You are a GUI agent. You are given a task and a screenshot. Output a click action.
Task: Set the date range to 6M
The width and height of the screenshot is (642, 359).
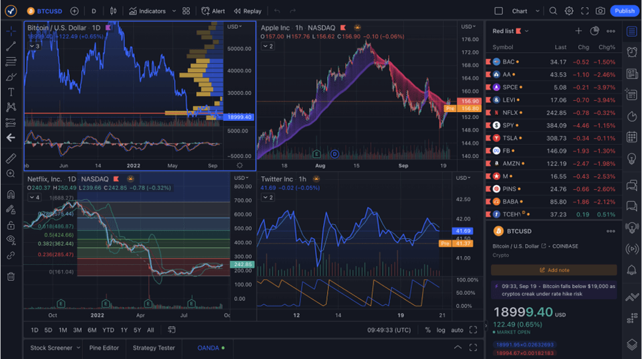(x=92, y=330)
